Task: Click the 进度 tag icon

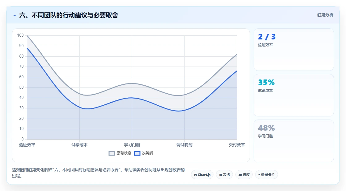Action: (240, 175)
